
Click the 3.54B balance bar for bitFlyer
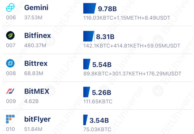coord(85,120)
